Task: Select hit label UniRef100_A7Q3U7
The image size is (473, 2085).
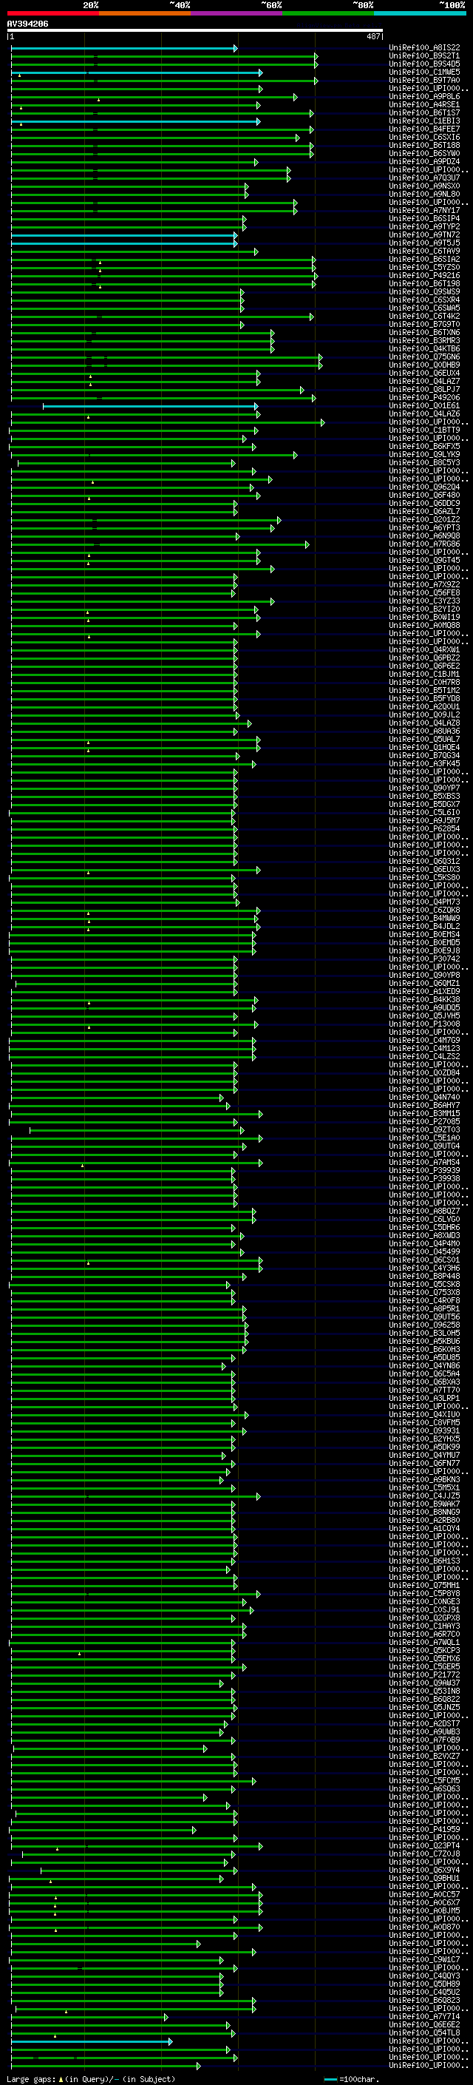Action: point(424,178)
